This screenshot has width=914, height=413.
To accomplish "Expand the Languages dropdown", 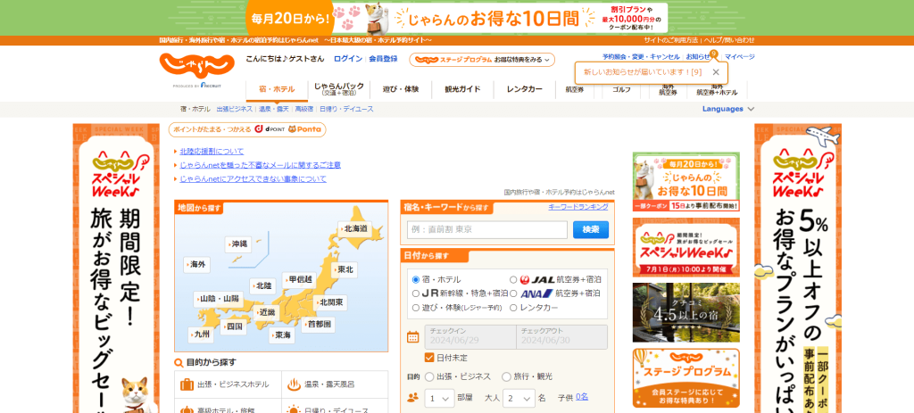I will (x=728, y=109).
